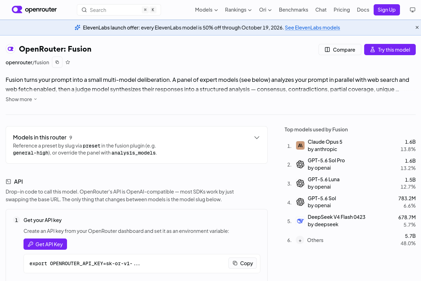The width and height of the screenshot is (421, 281).
Task: Open the Models dropdown menu
Action: (x=206, y=10)
